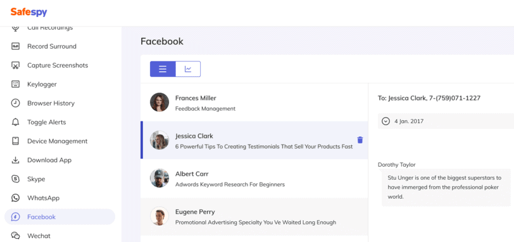Click the WhatsApp icon in sidebar
Image resolution: width=514 pixels, height=242 pixels.
pos(15,198)
